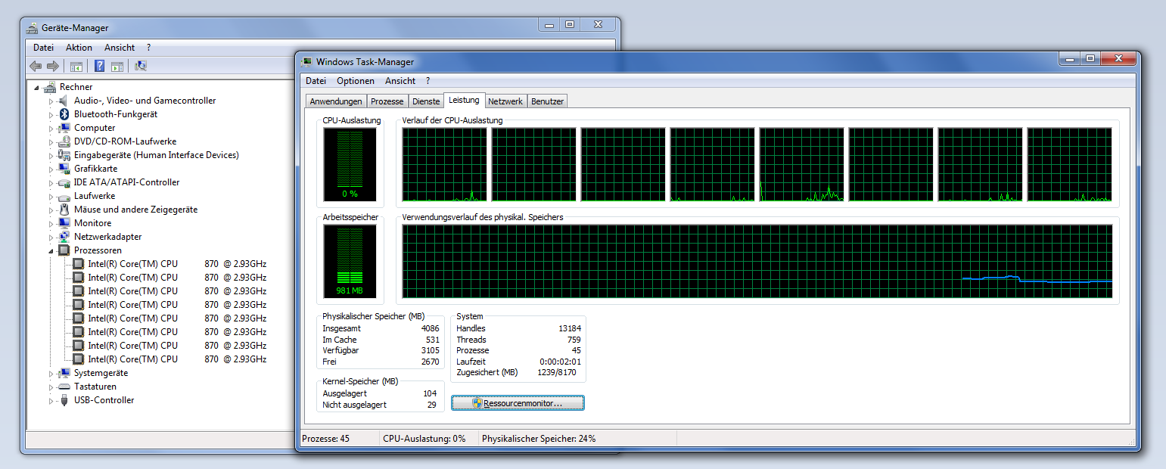
Task: Click the Back arrow in Geräte-Manager toolbar
Action: 36,66
